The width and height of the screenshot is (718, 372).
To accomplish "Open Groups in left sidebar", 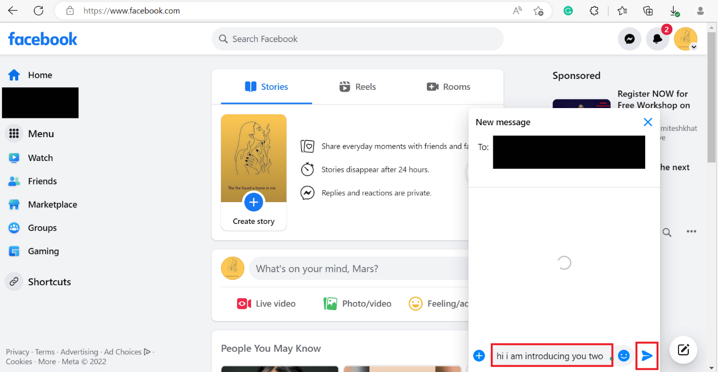I will point(32,228).
